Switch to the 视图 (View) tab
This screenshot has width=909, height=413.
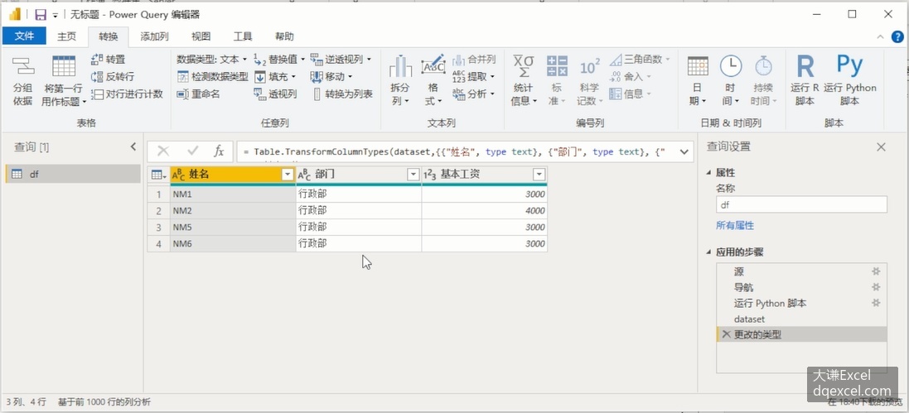[x=201, y=36]
